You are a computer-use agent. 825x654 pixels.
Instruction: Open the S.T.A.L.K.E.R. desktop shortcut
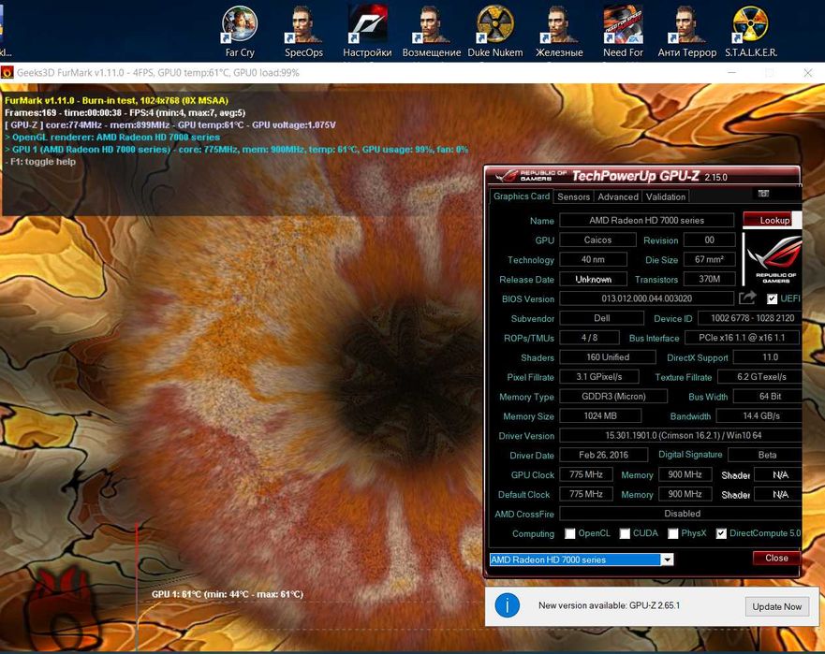pyautogui.click(x=751, y=32)
